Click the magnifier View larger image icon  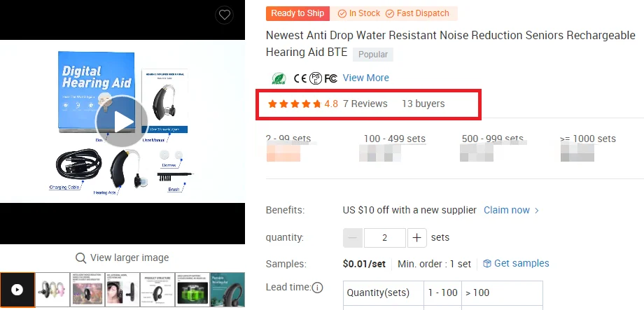[81, 258]
